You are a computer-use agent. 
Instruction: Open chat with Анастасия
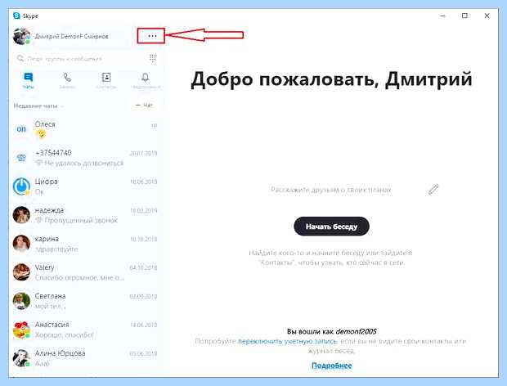(86, 330)
